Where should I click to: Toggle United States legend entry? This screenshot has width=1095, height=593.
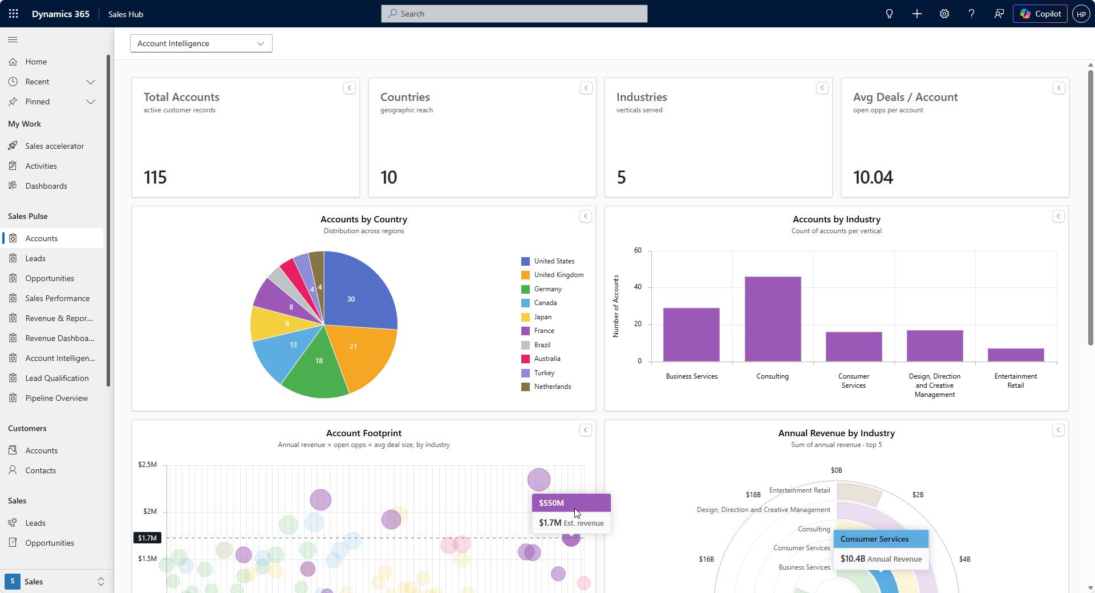(x=547, y=261)
